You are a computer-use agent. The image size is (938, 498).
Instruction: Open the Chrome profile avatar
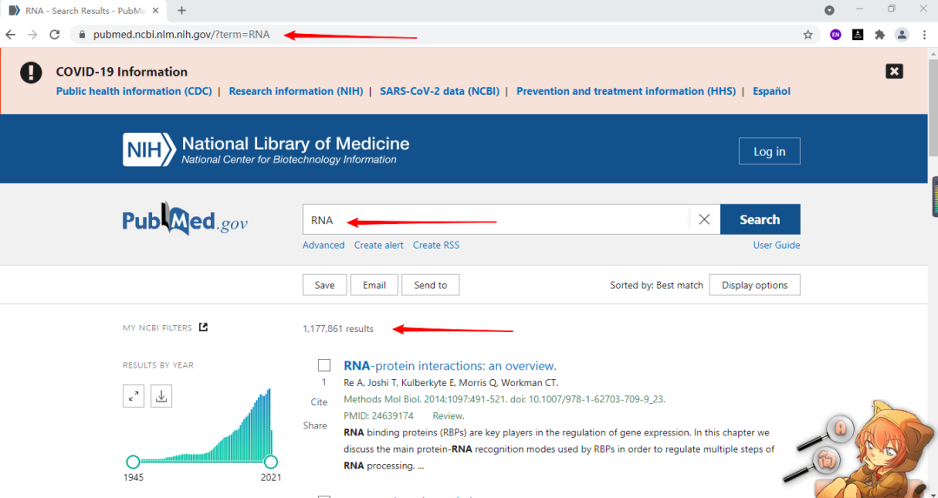coord(902,35)
